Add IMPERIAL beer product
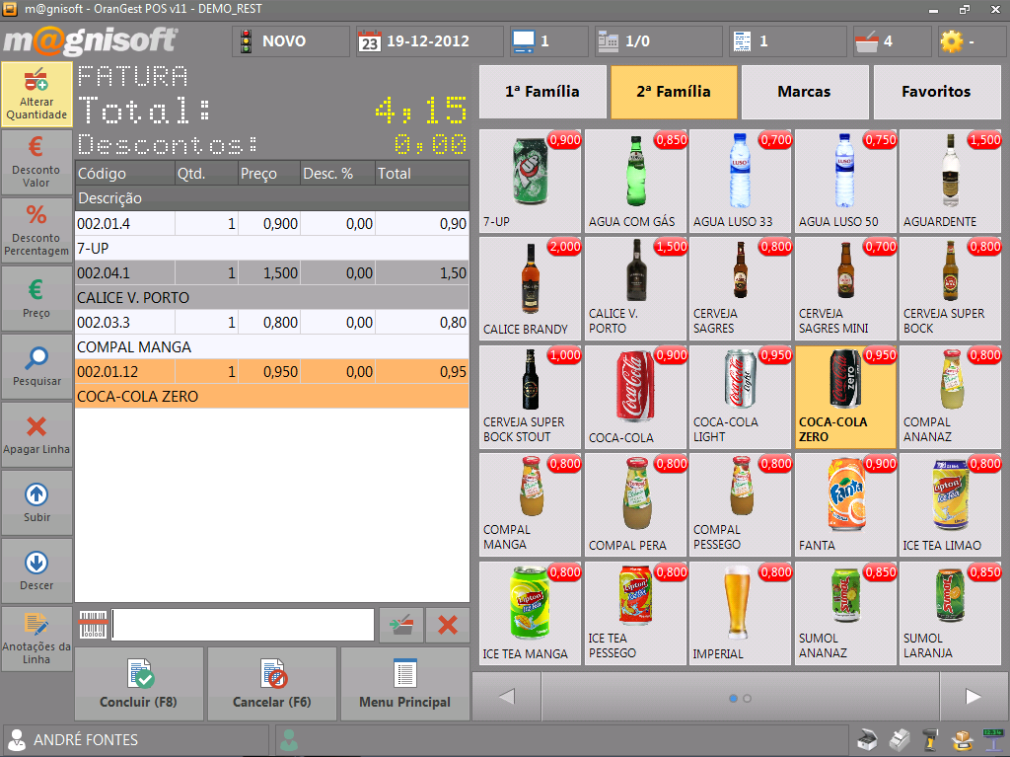 740,613
